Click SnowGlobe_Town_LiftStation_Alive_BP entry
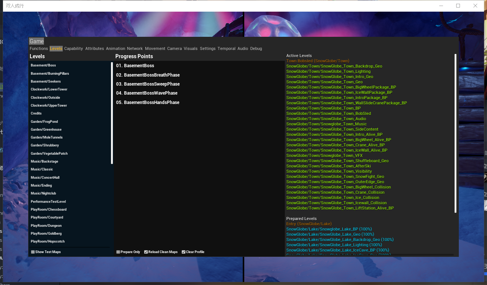Screen dimensions: 487x285 pos(340,208)
